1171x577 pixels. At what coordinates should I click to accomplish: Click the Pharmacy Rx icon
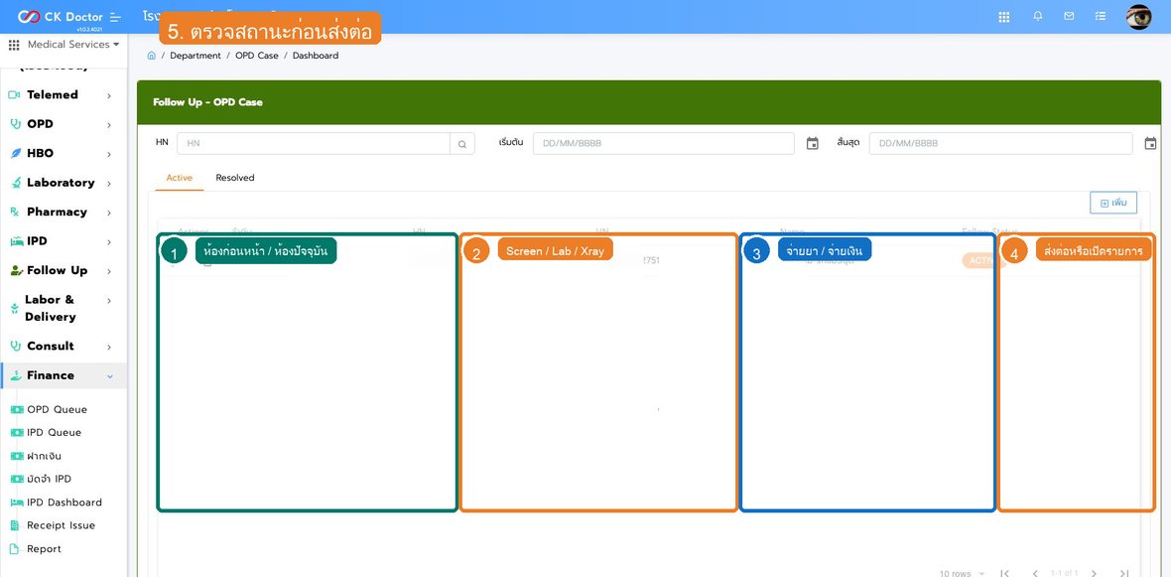pos(15,212)
